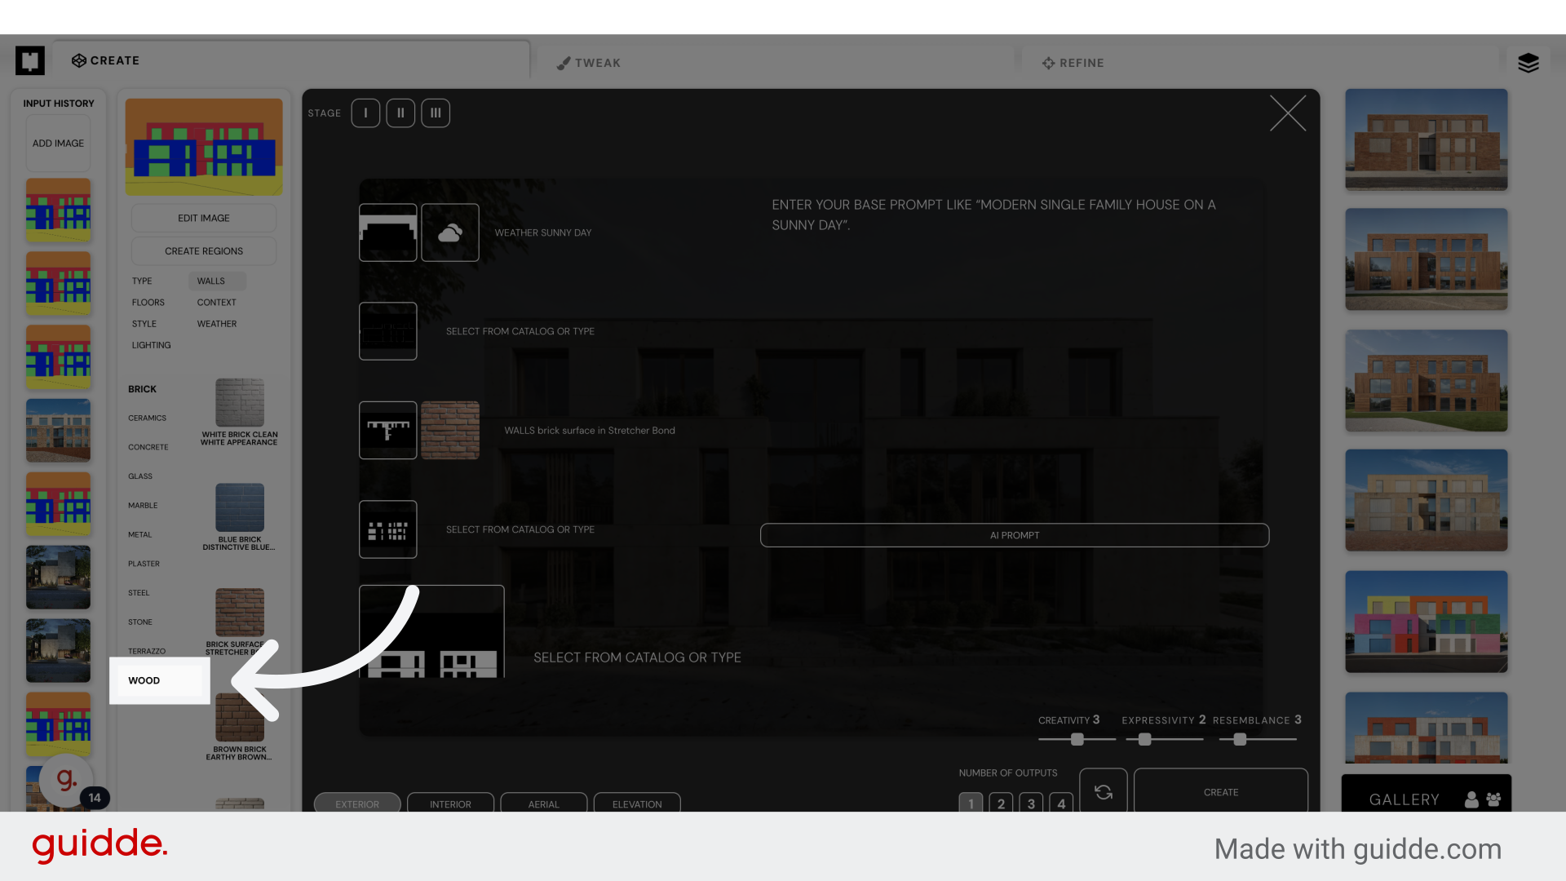Click the app logo icon at top left
Viewport: 1566px width, 881px height.
(30, 60)
